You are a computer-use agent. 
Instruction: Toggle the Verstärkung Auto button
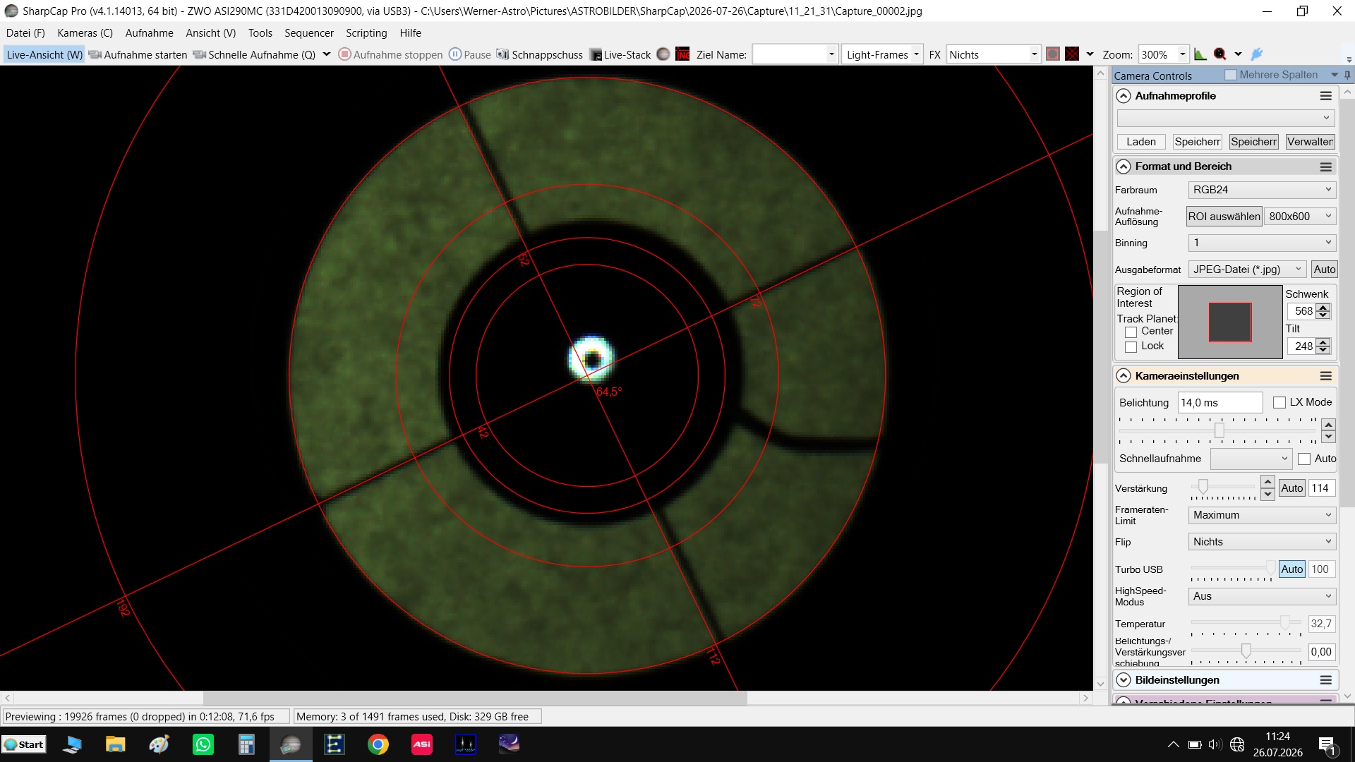pos(1292,488)
